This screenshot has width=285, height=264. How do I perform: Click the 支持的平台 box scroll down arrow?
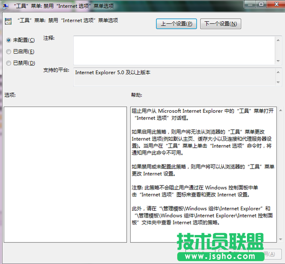coord(278,82)
